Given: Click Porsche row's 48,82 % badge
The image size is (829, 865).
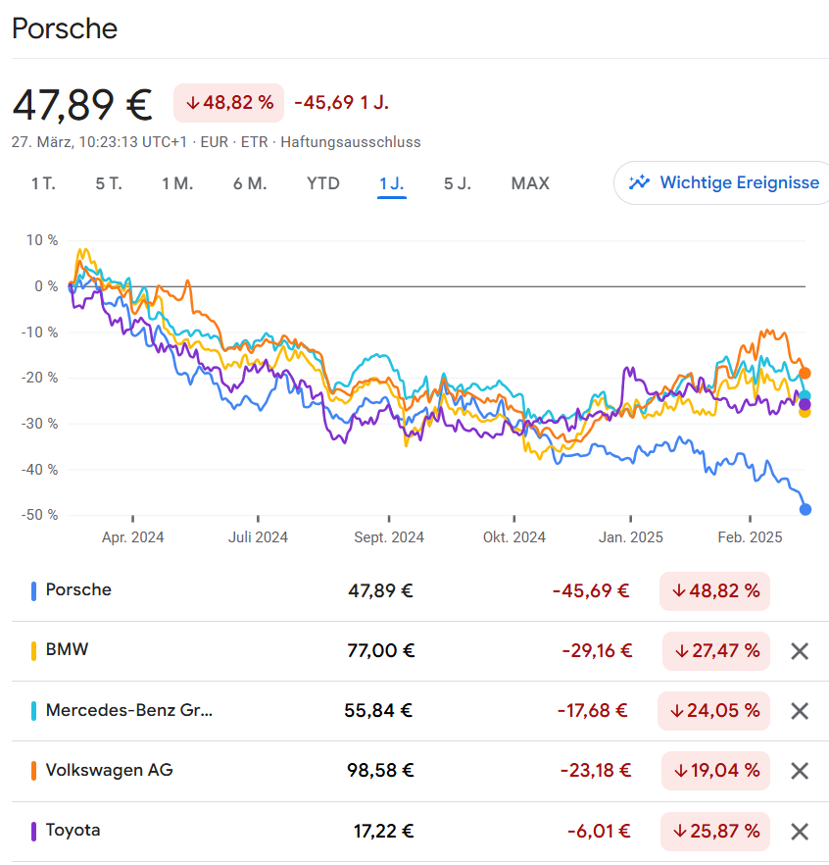Looking at the screenshot, I should [714, 590].
